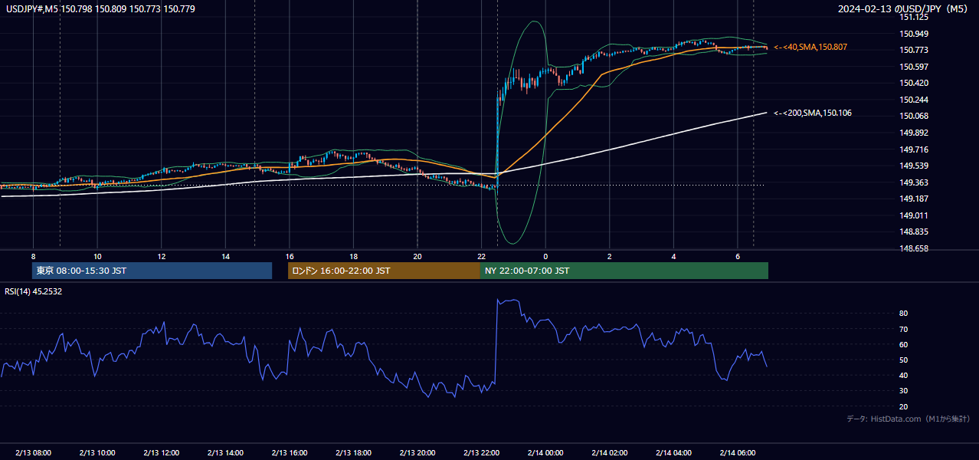
Task: Click price axis value 149.716
Action: point(913,149)
